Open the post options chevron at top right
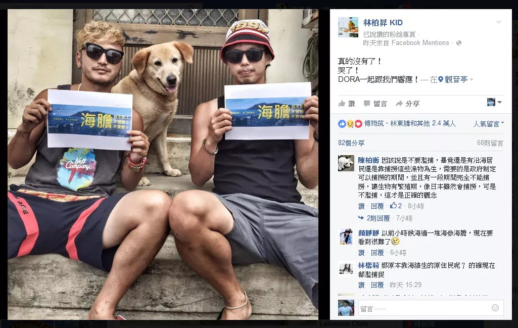This screenshot has width=518, height=328. (x=499, y=22)
